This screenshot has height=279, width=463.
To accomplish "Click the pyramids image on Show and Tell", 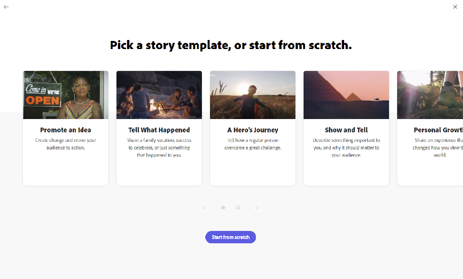I will (346, 95).
